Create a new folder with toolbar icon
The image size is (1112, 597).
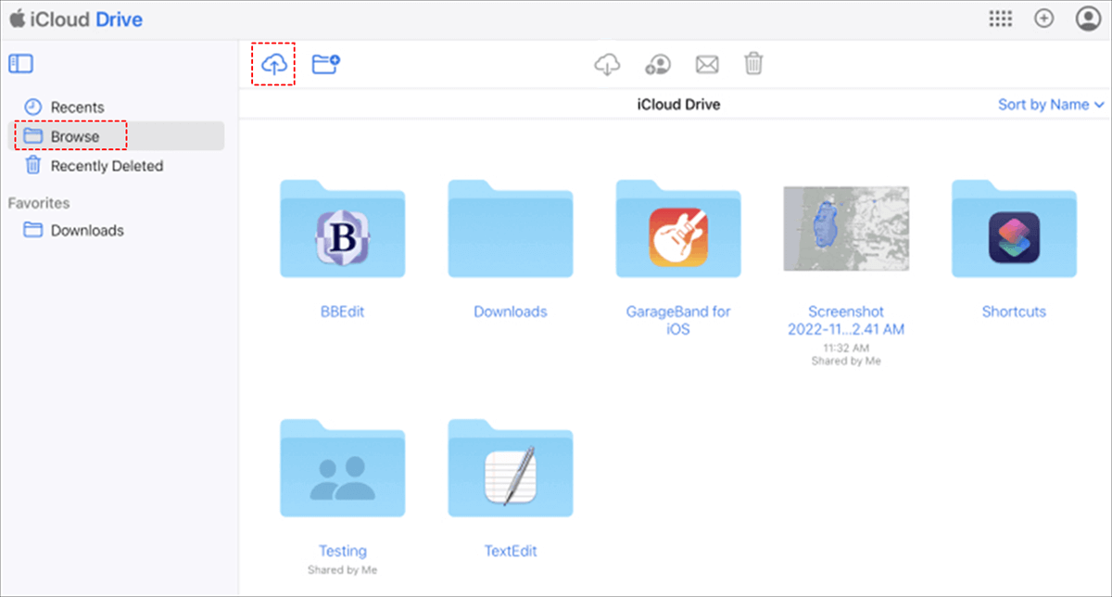point(325,64)
